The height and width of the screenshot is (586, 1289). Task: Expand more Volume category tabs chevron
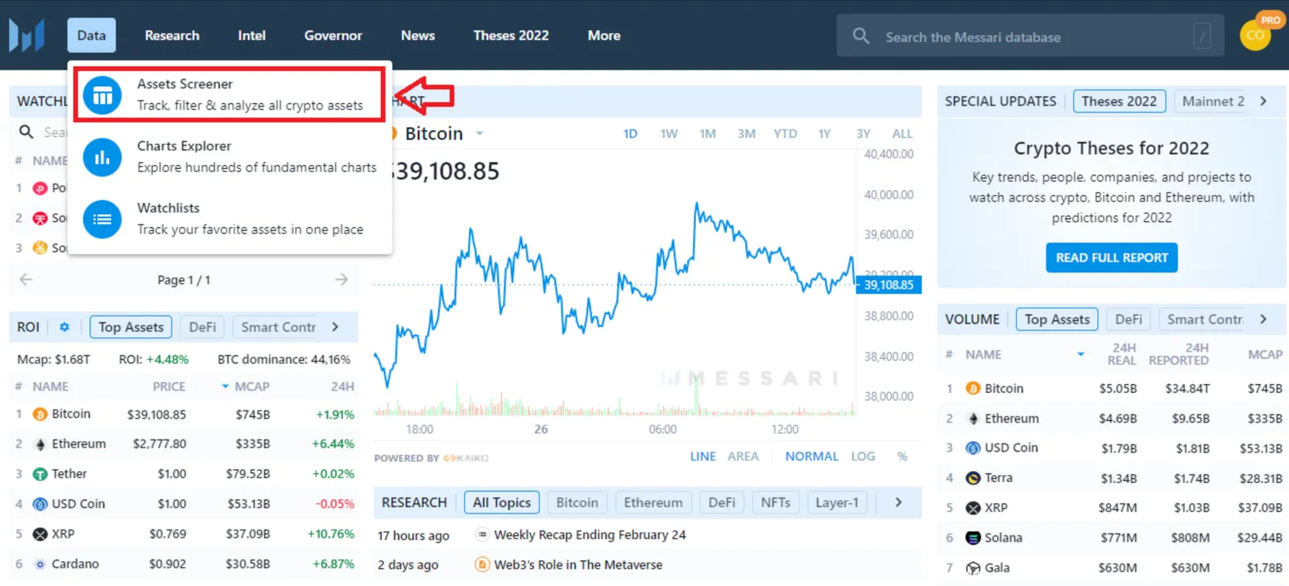(x=1263, y=319)
